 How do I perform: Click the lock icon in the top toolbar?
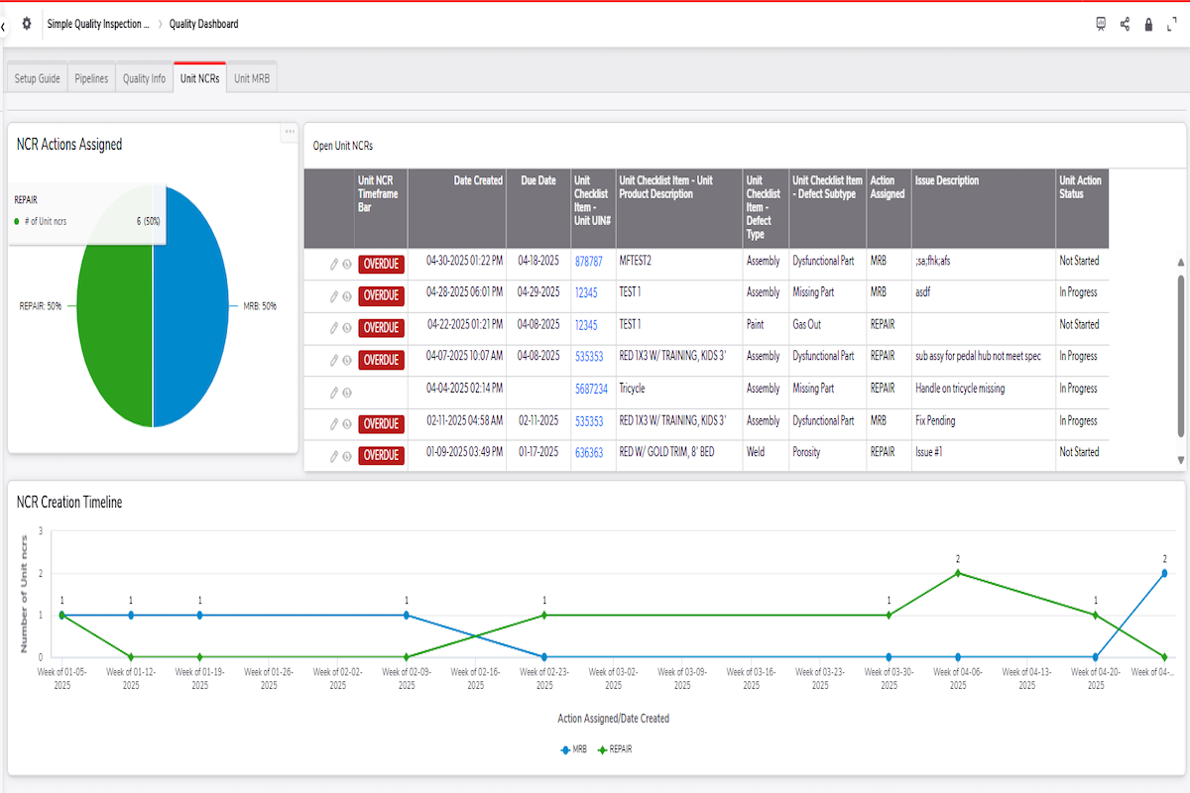[1148, 24]
